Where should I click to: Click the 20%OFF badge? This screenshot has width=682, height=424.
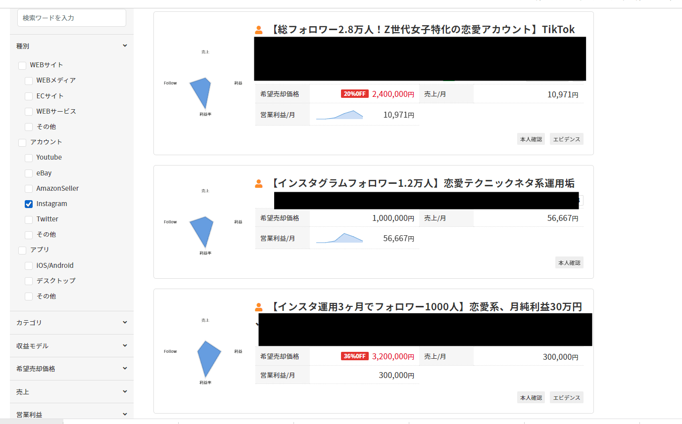click(355, 94)
